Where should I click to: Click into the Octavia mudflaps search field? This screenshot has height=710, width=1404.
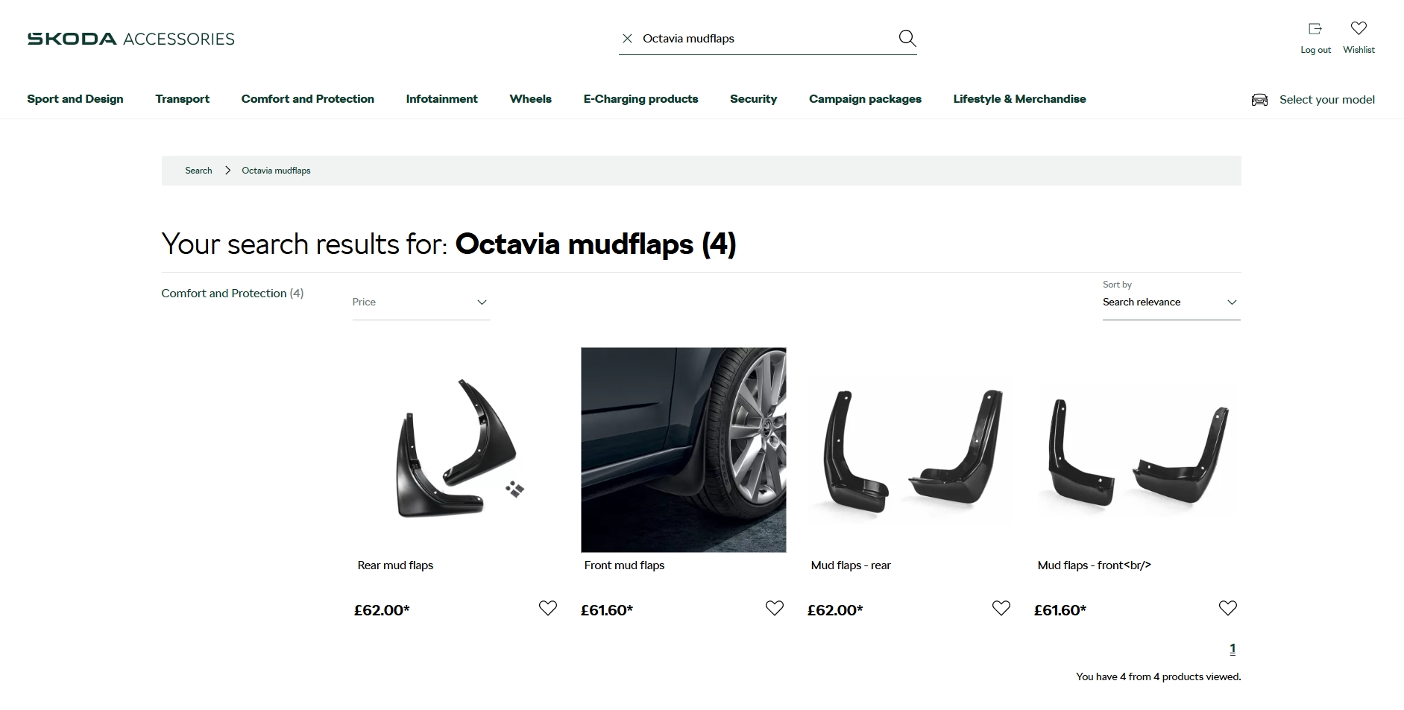pos(761,39)
